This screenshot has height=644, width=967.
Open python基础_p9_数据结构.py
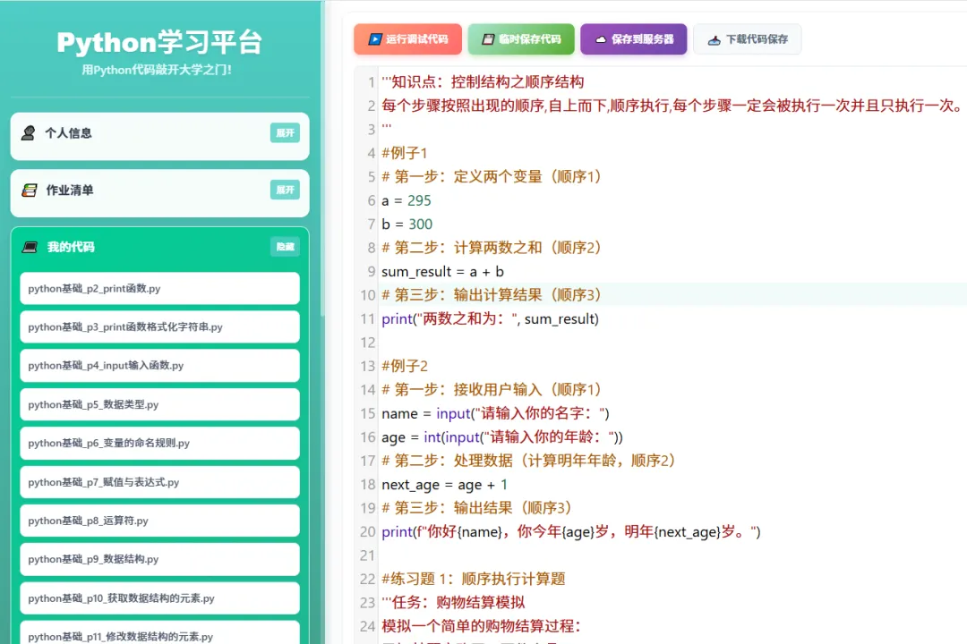pyautogui.click(x=159, y=559)
